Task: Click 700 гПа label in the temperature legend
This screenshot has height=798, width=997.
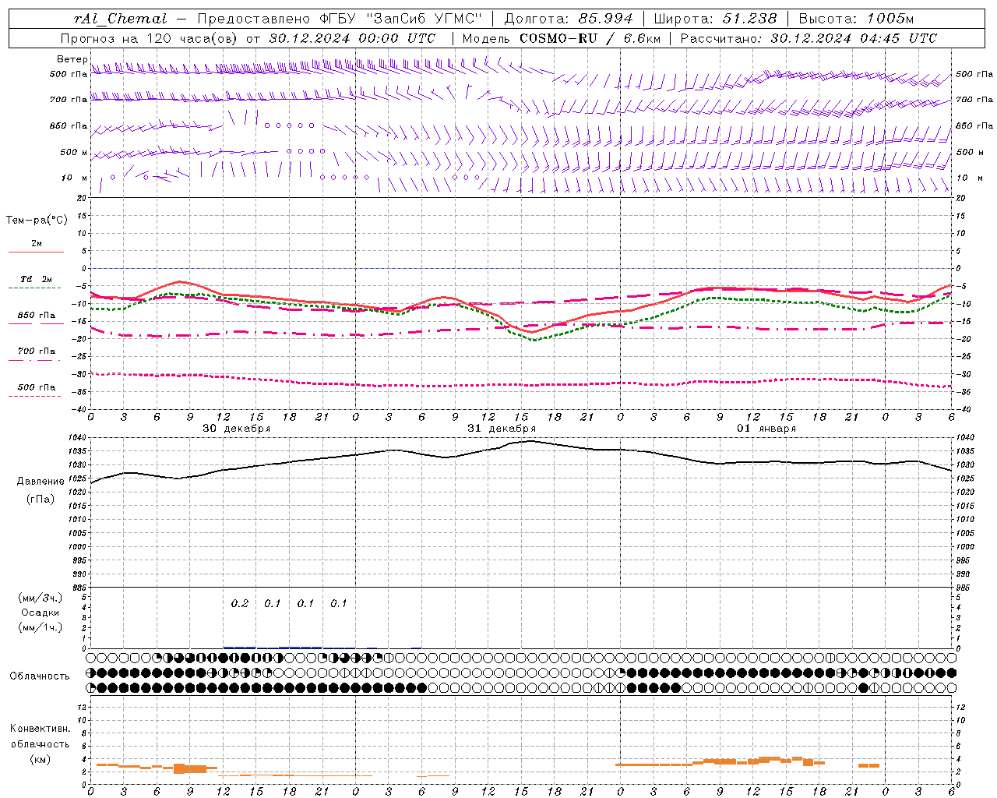Action: [37, 351]
